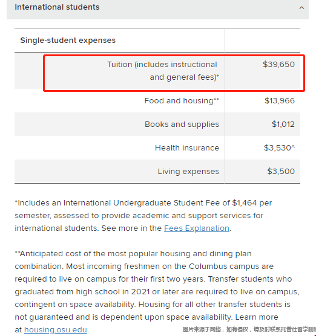316x336 pixels.
Task: Click the $1,012 books amount
Action: [x=283, y=124]
